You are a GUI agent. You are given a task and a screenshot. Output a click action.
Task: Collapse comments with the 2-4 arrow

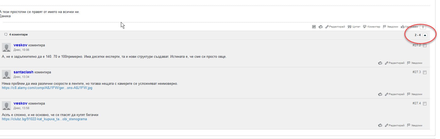tap(425, 35)
